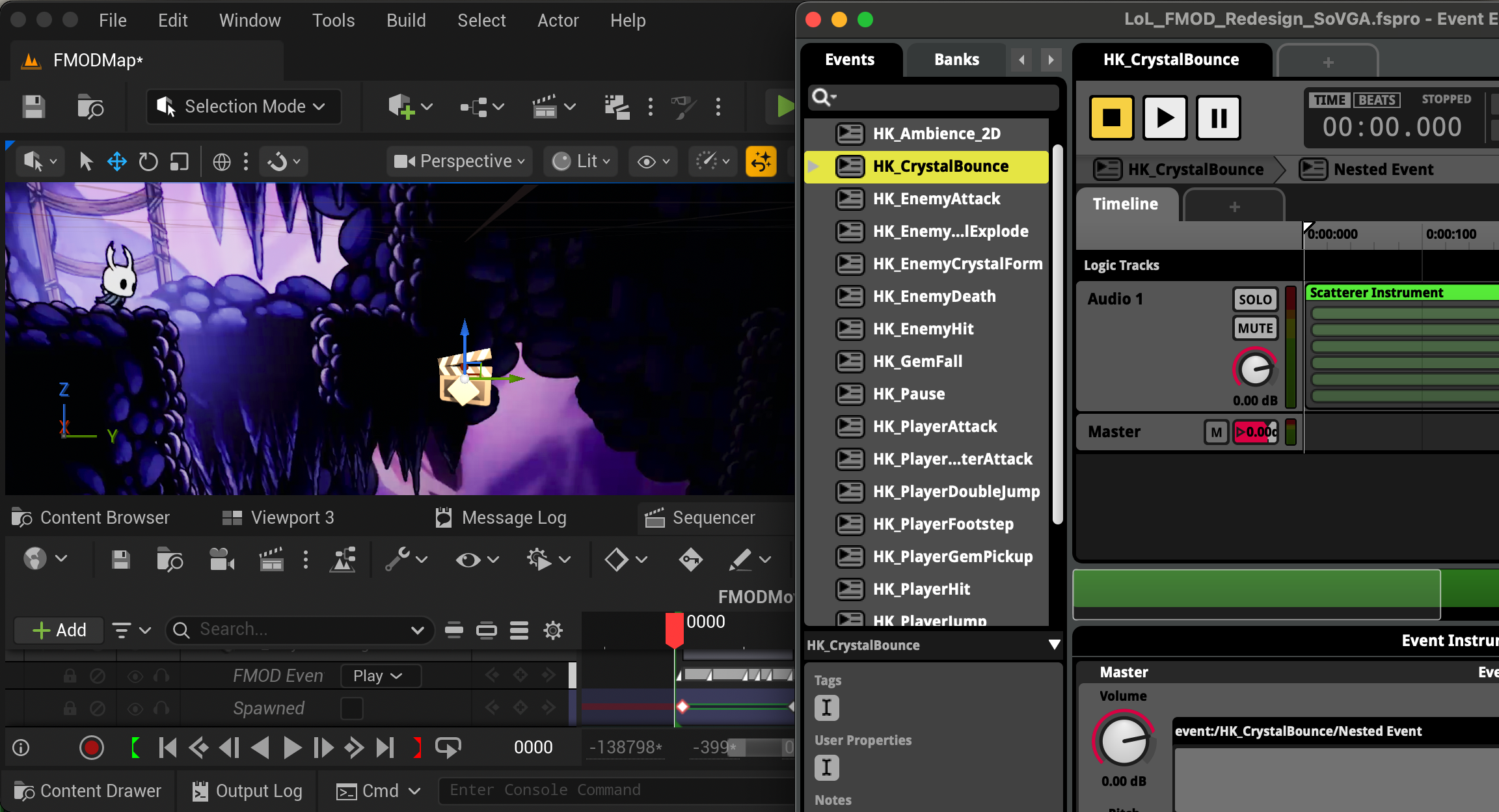
Task: Lock the FMOD Even track row
Action: click(x=70, y=676)
